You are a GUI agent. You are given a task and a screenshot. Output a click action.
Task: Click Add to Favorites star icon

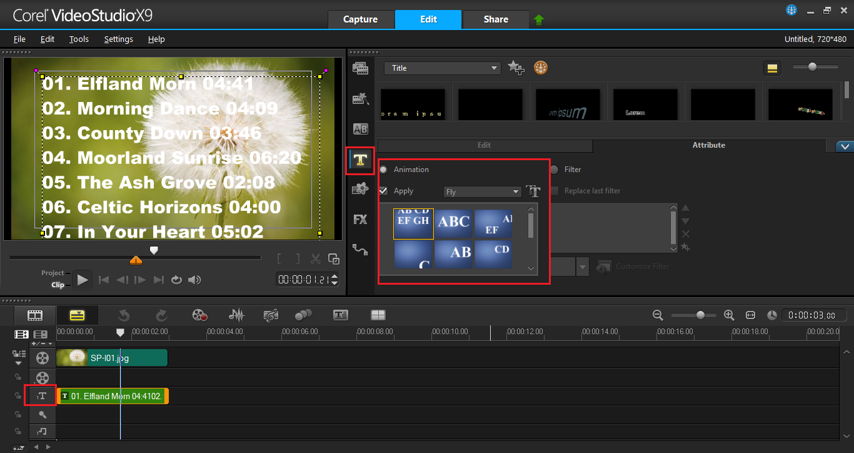tap(516, 68)
